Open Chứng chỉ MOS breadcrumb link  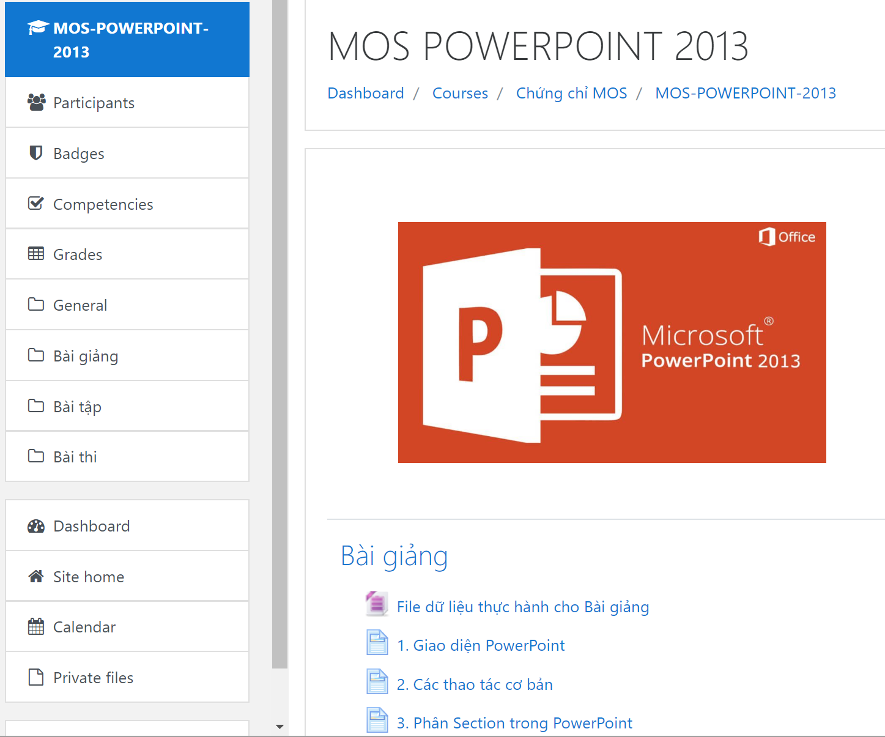(x=571, y=93)
